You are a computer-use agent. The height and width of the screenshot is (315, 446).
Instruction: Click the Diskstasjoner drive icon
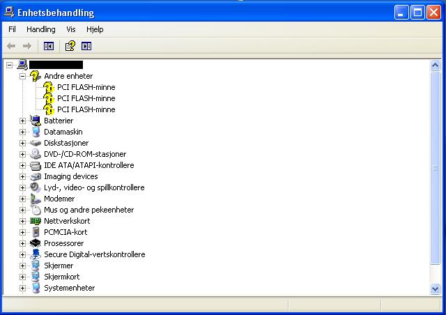36,143
